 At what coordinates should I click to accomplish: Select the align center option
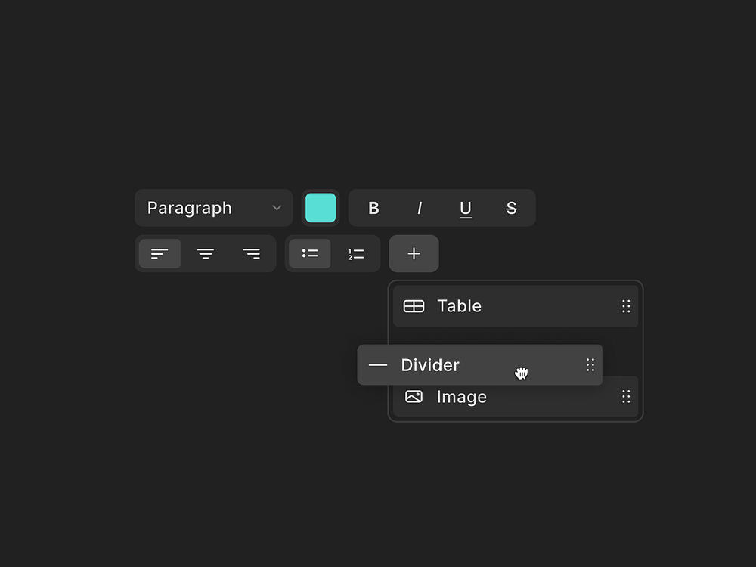206,253
